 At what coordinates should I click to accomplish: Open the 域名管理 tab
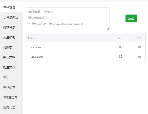[x=9, y=7]
